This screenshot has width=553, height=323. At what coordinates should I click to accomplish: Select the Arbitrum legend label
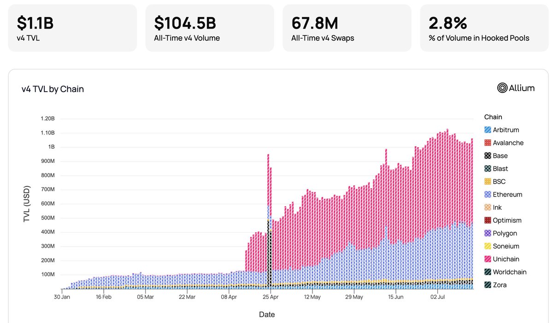click(506, 130)
